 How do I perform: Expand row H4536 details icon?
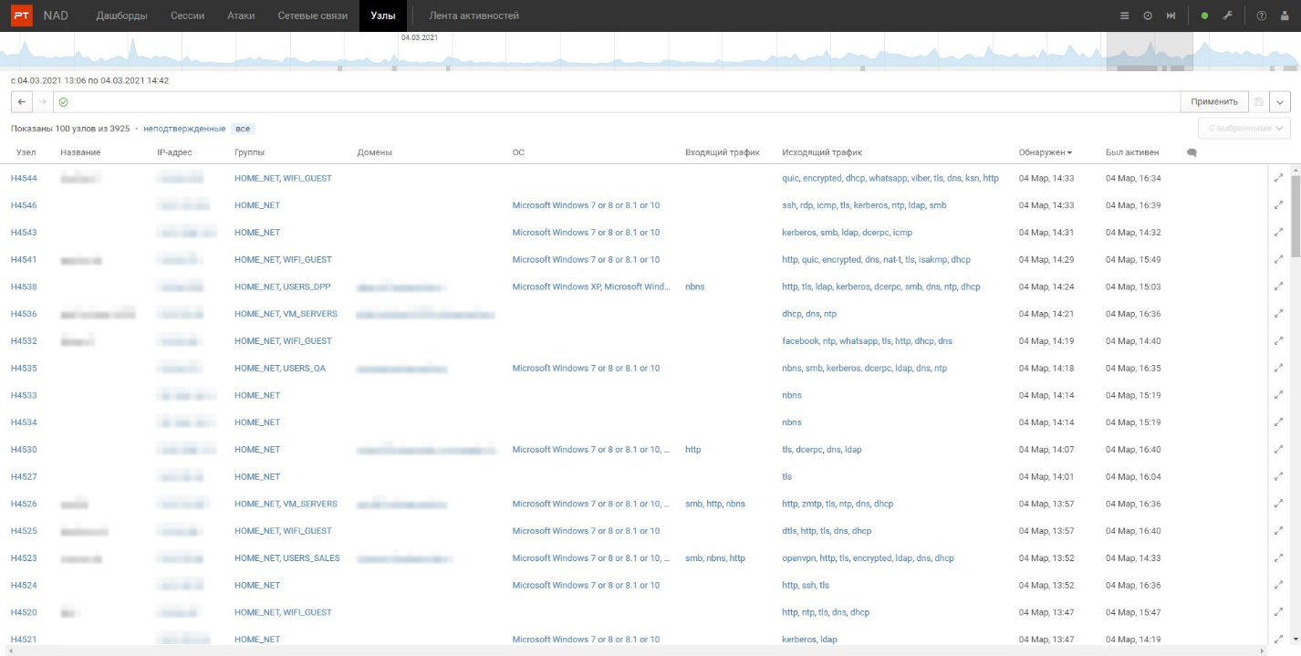1278,314
